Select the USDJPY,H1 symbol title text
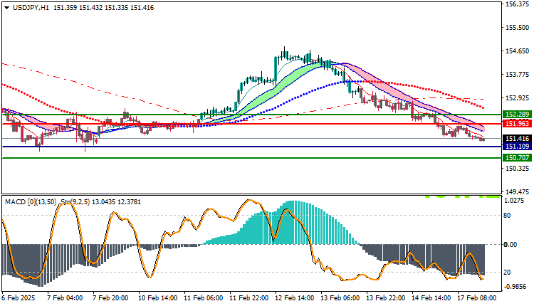The height and width of the screenshot is (306, 534). point(31,8)
